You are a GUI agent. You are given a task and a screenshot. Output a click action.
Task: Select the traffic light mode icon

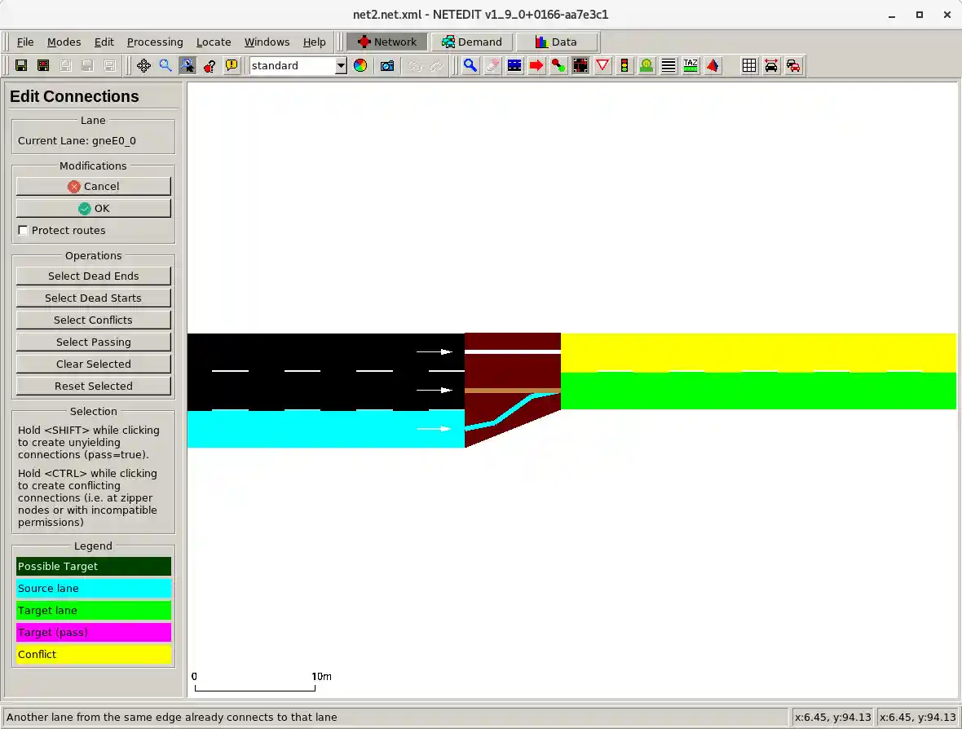click(624, 66)
